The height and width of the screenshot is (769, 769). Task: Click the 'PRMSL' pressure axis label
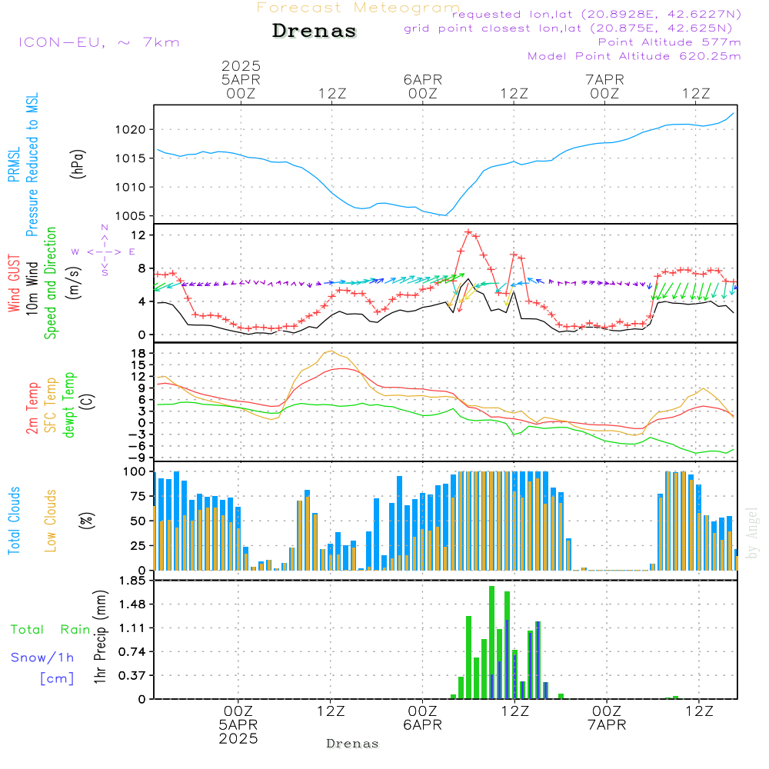pyautogui.click(x=14, y=165)
